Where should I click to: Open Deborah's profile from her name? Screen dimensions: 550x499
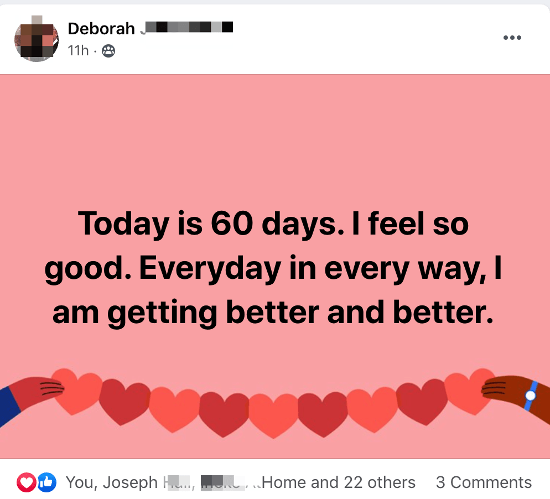point(101,28)
